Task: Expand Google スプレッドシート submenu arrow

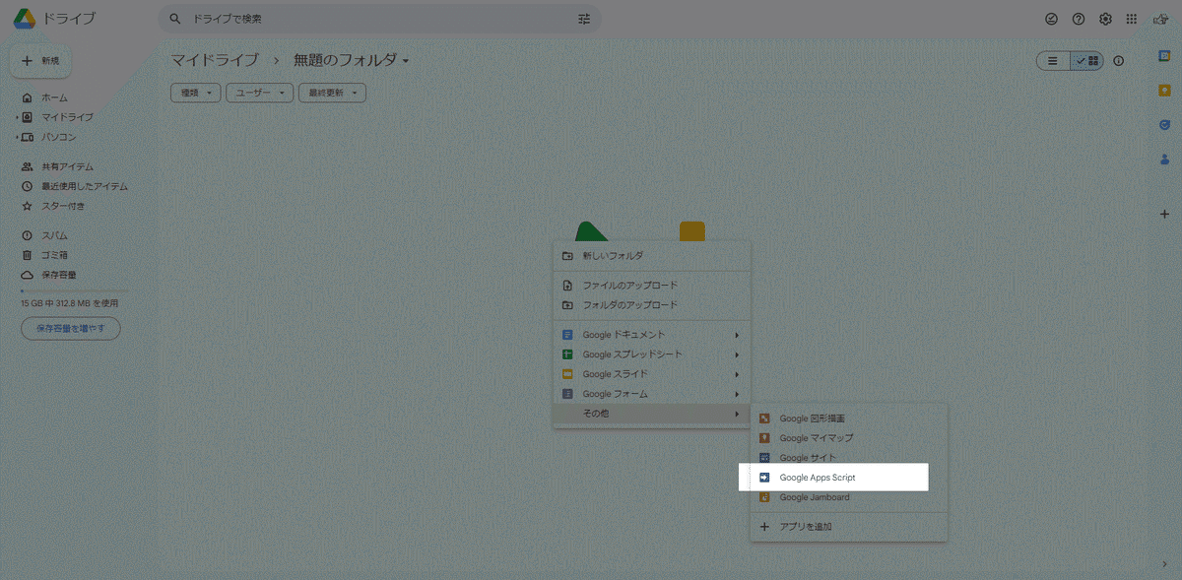Action: click(737, 354)
